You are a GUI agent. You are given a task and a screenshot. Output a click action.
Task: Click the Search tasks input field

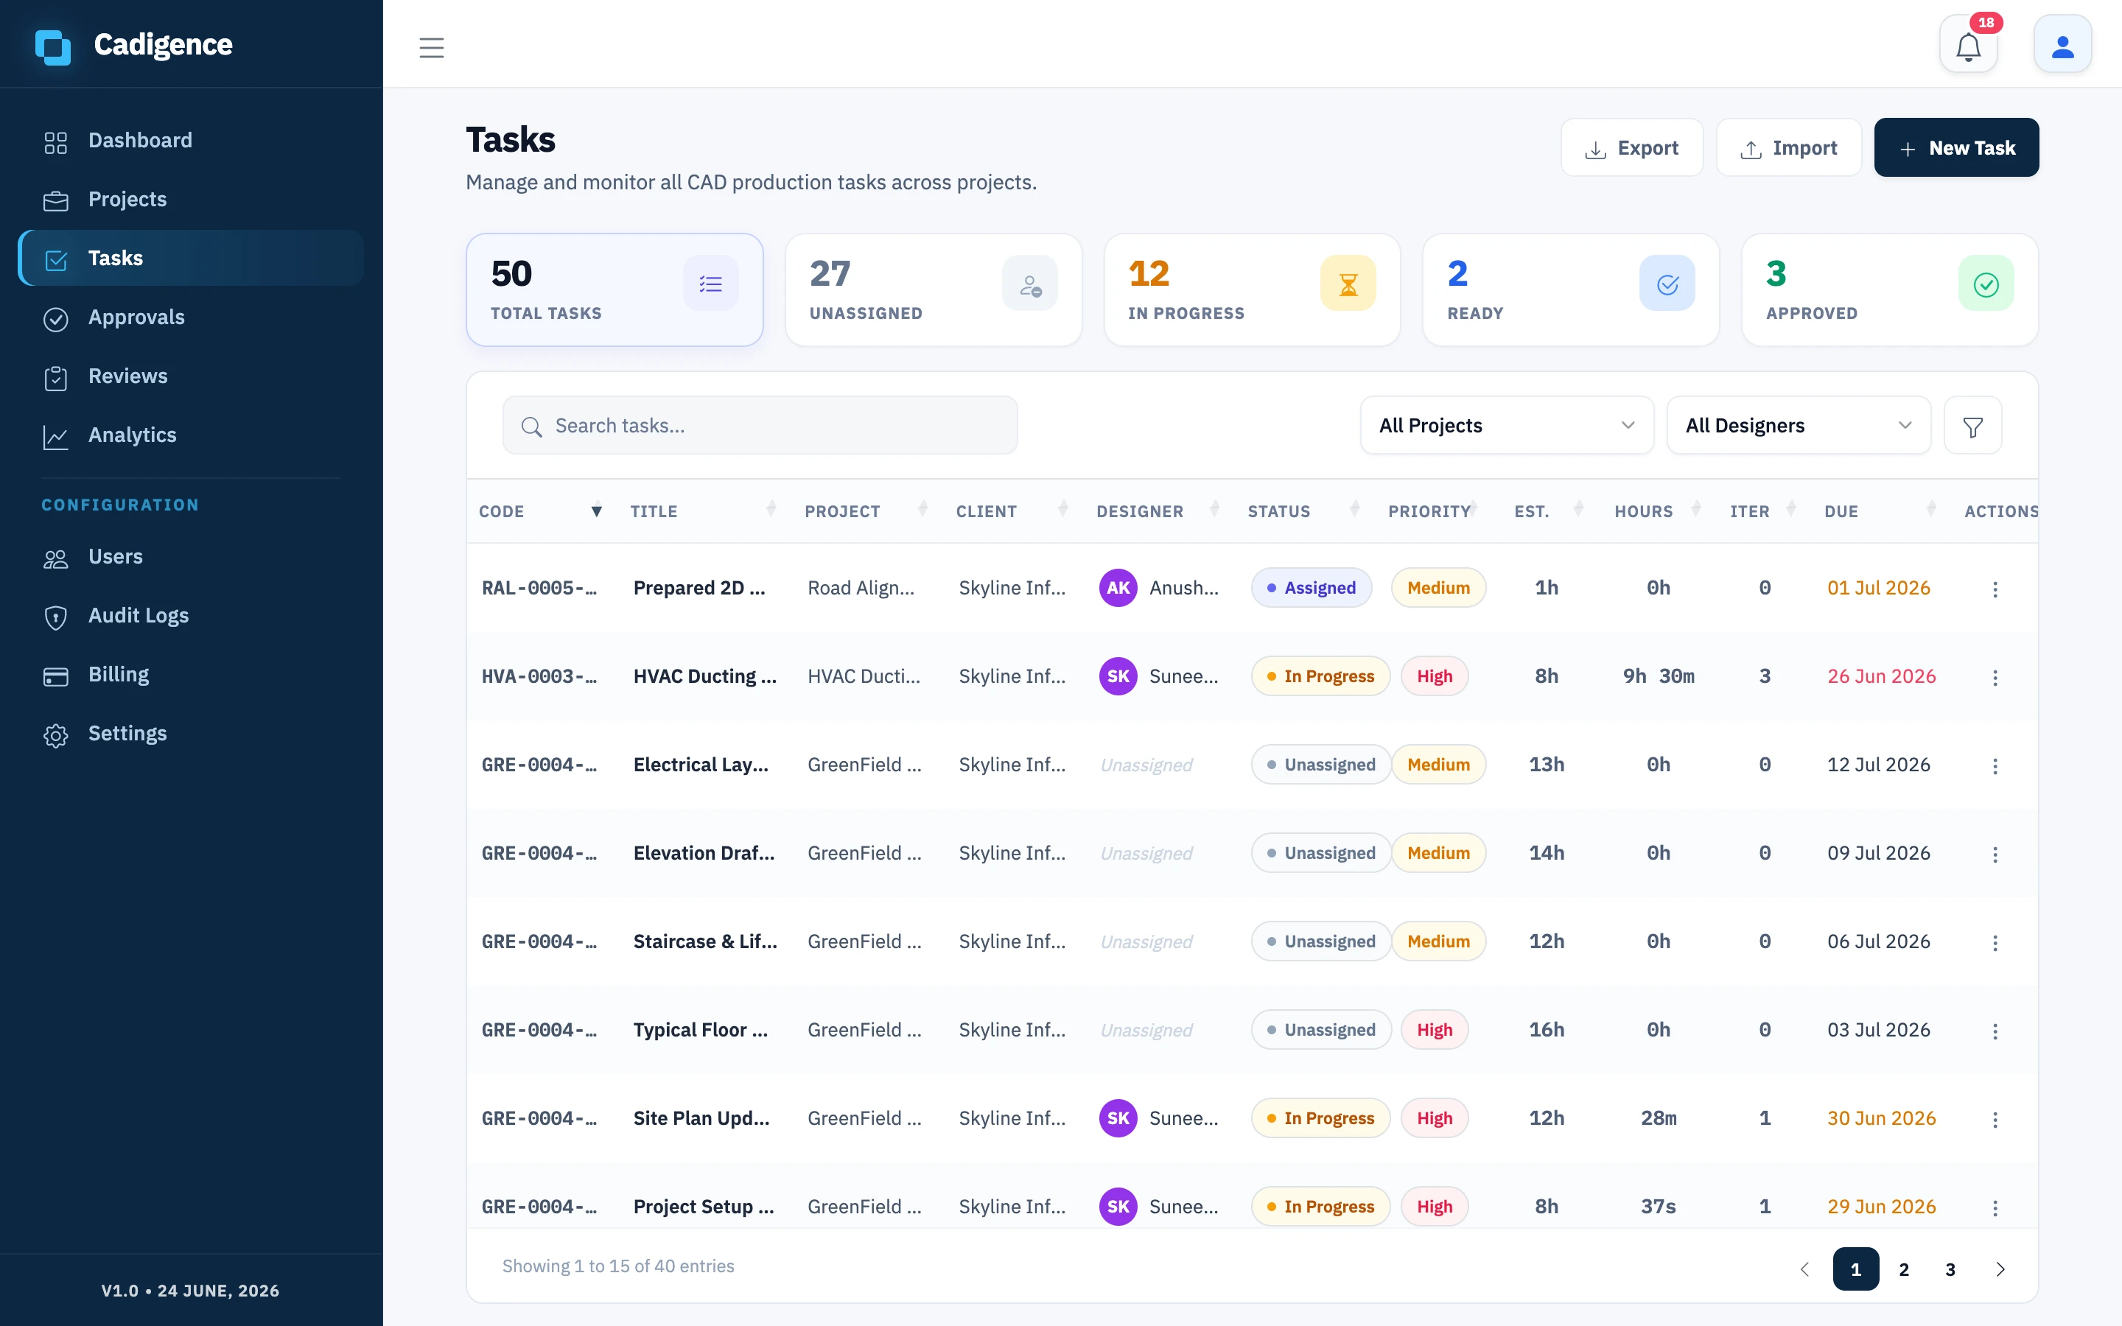760,427
